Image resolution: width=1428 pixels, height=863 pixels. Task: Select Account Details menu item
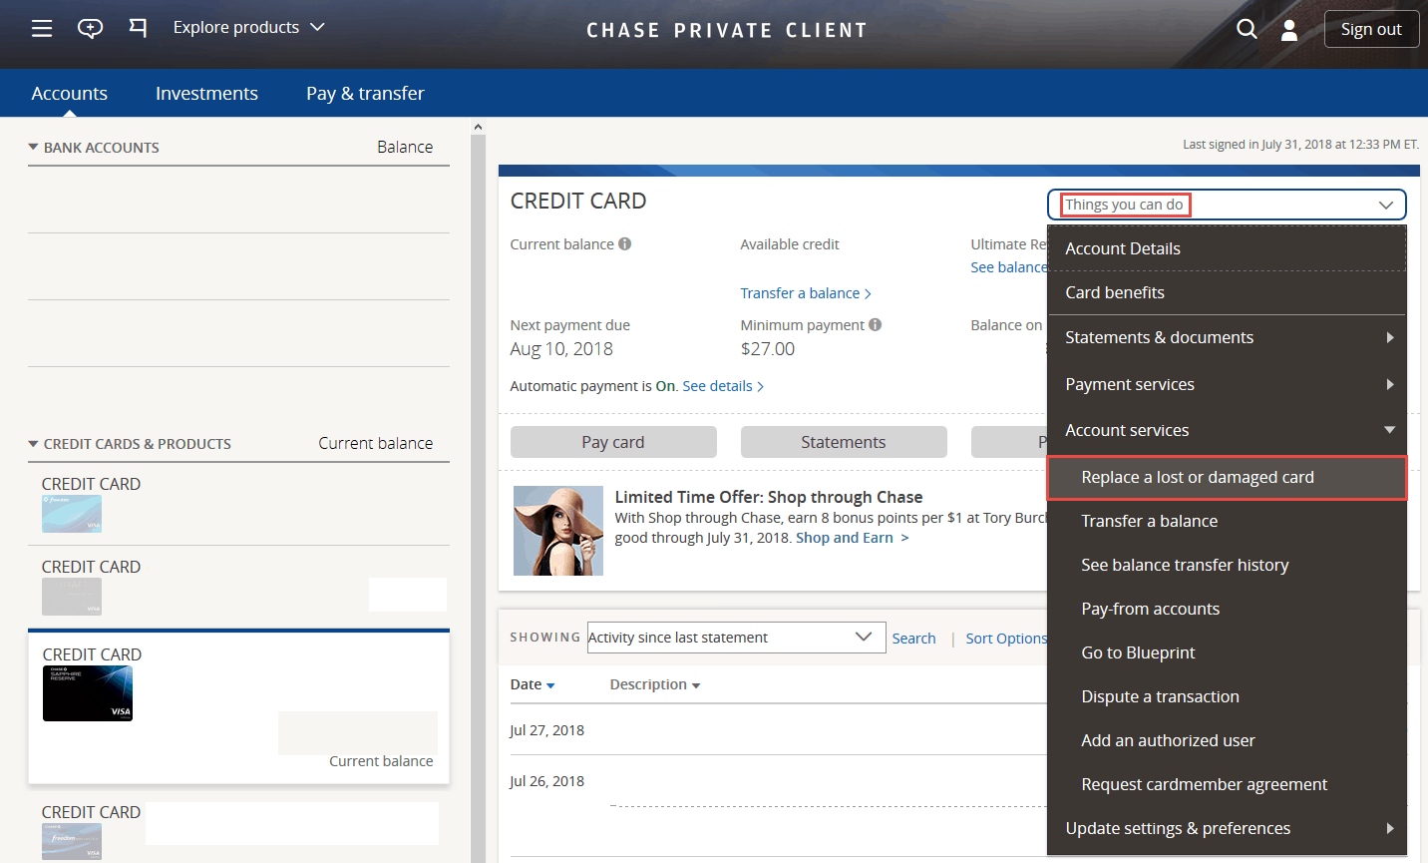1228,248
